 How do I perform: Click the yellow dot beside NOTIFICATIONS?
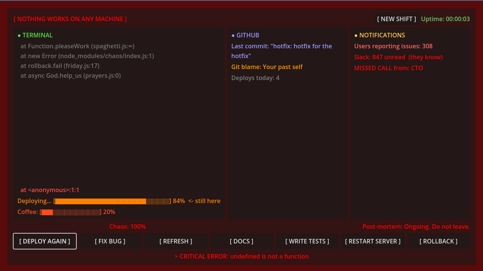356,35
